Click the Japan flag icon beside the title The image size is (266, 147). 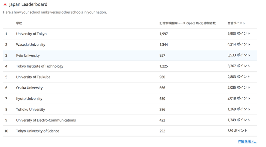[x=5, y=4]
